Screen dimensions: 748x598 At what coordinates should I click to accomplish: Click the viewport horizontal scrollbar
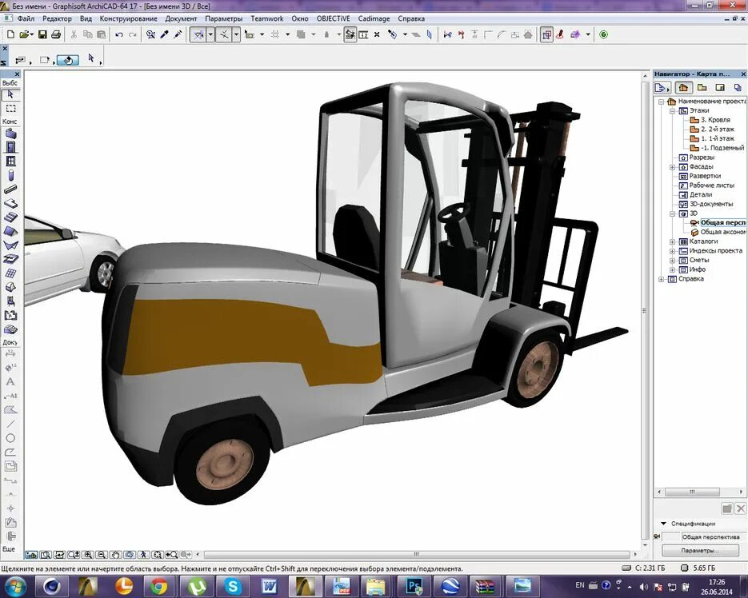point(416,555)
